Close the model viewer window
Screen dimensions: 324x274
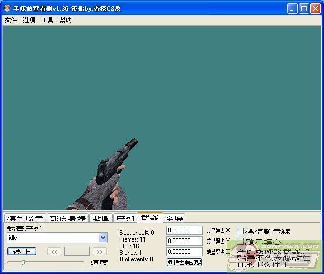coord(315,8)
